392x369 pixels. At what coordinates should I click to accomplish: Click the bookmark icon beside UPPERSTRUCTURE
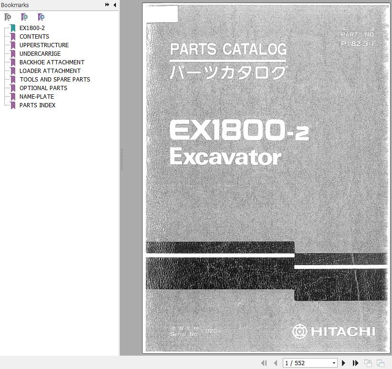point(13,45)
